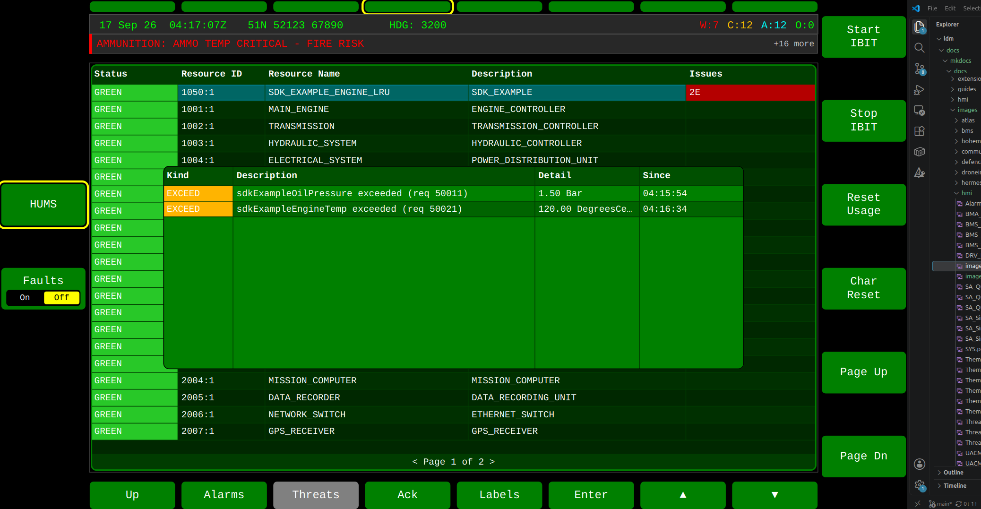This screenshot has height=509, width=981.
Task: Open Manage gear icon in VS Code
Action: point(919,485)
